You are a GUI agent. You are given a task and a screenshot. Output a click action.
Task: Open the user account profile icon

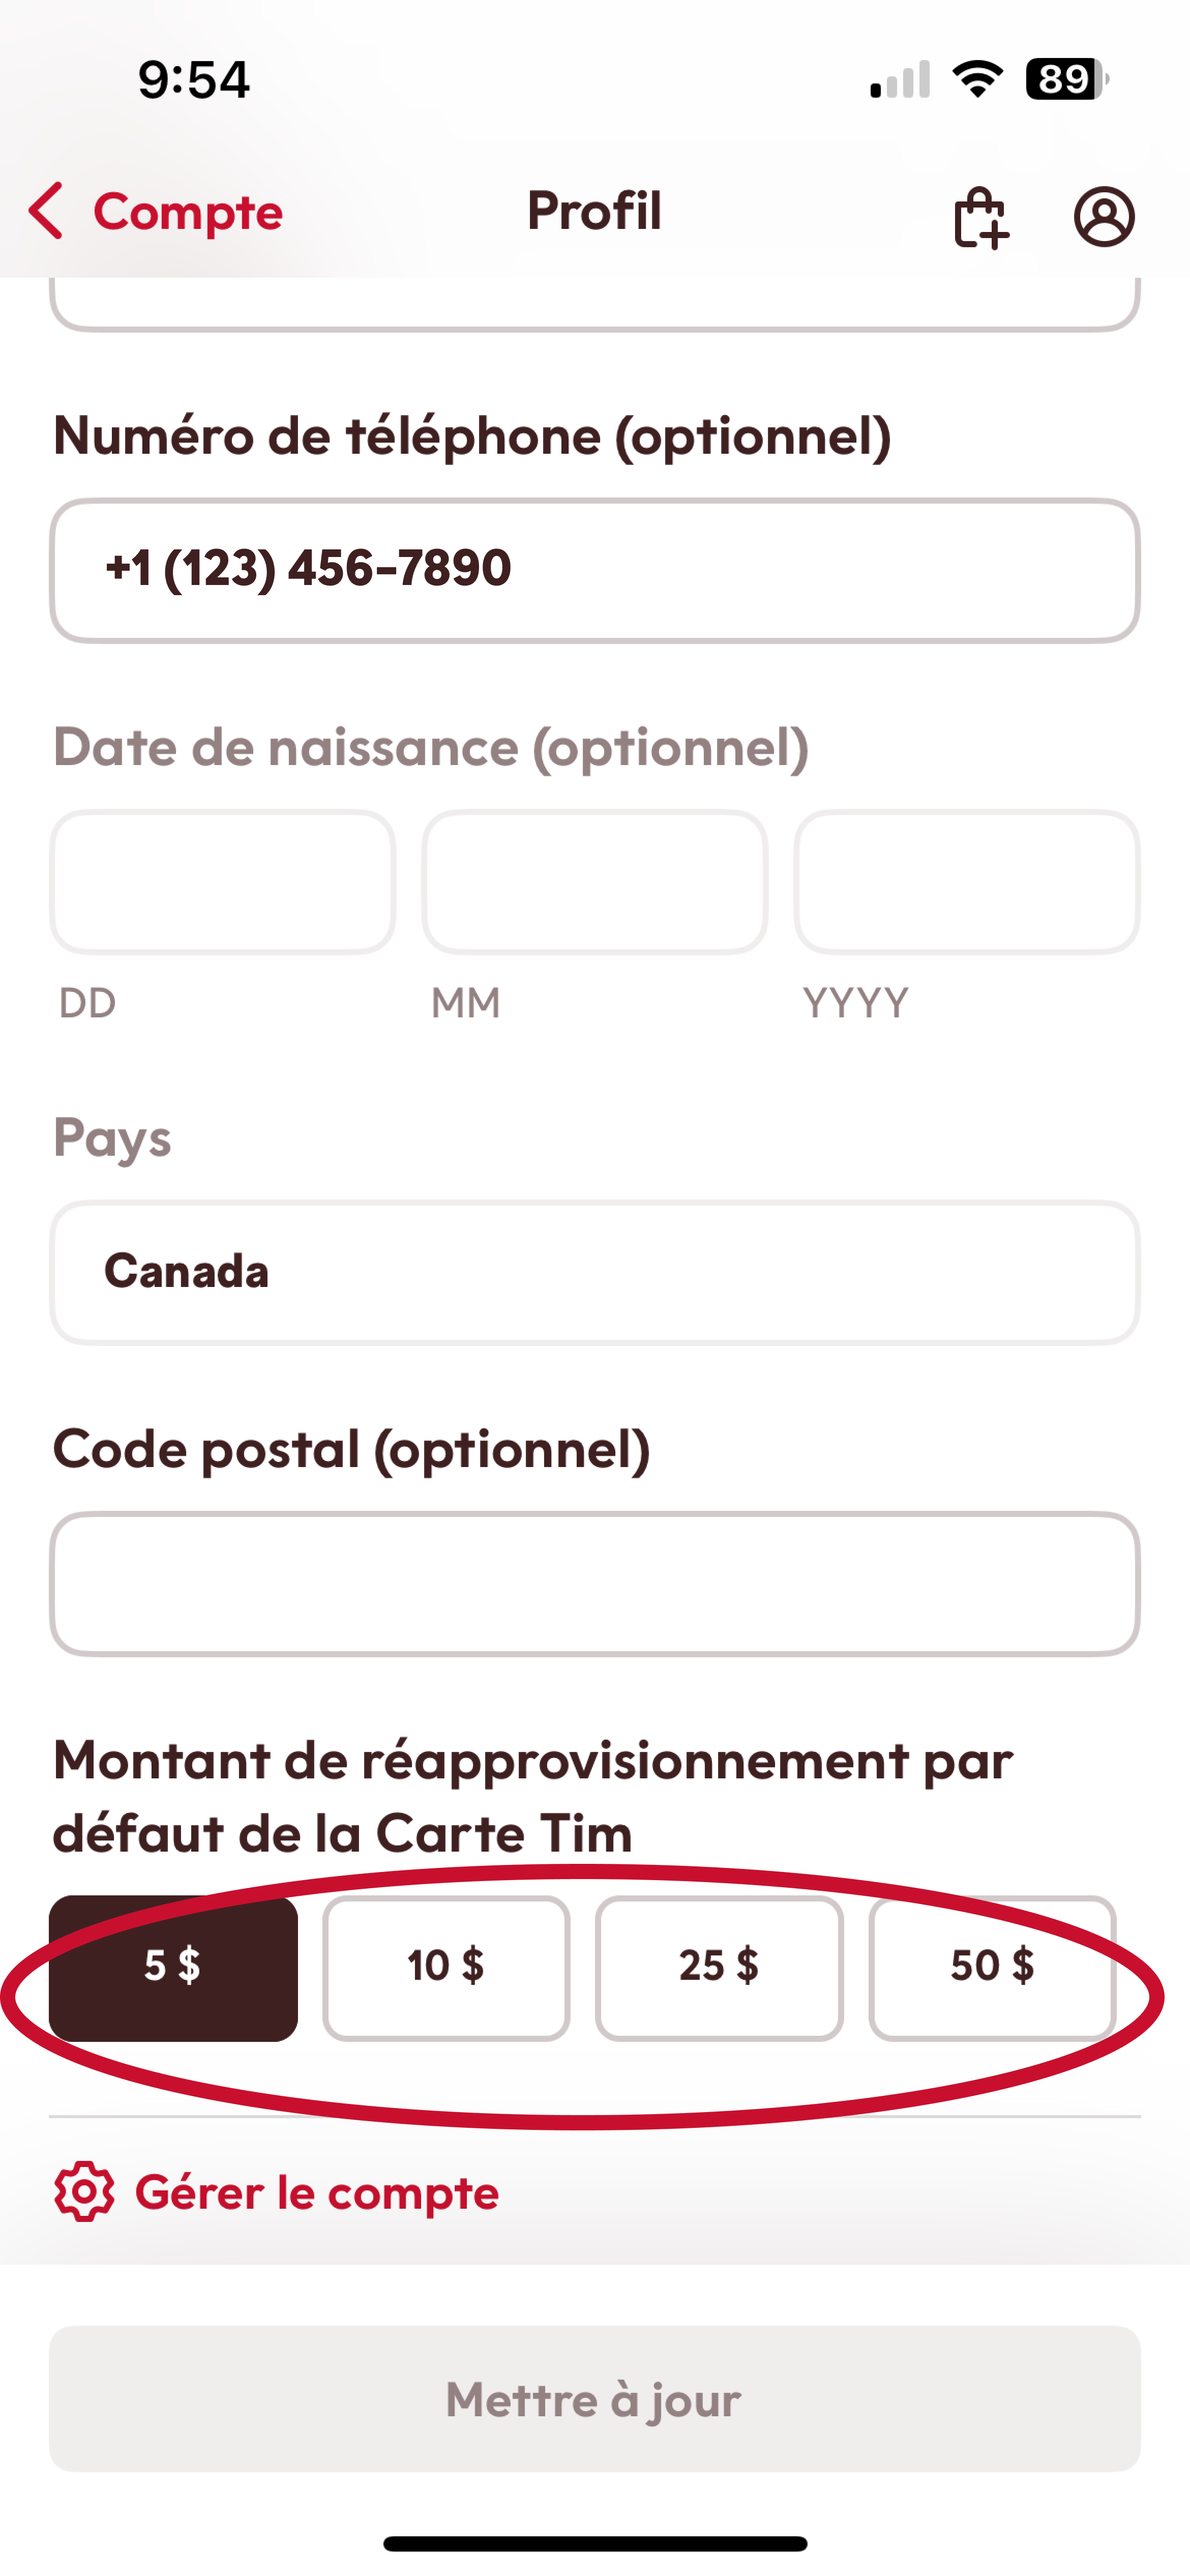(1104, 216)
